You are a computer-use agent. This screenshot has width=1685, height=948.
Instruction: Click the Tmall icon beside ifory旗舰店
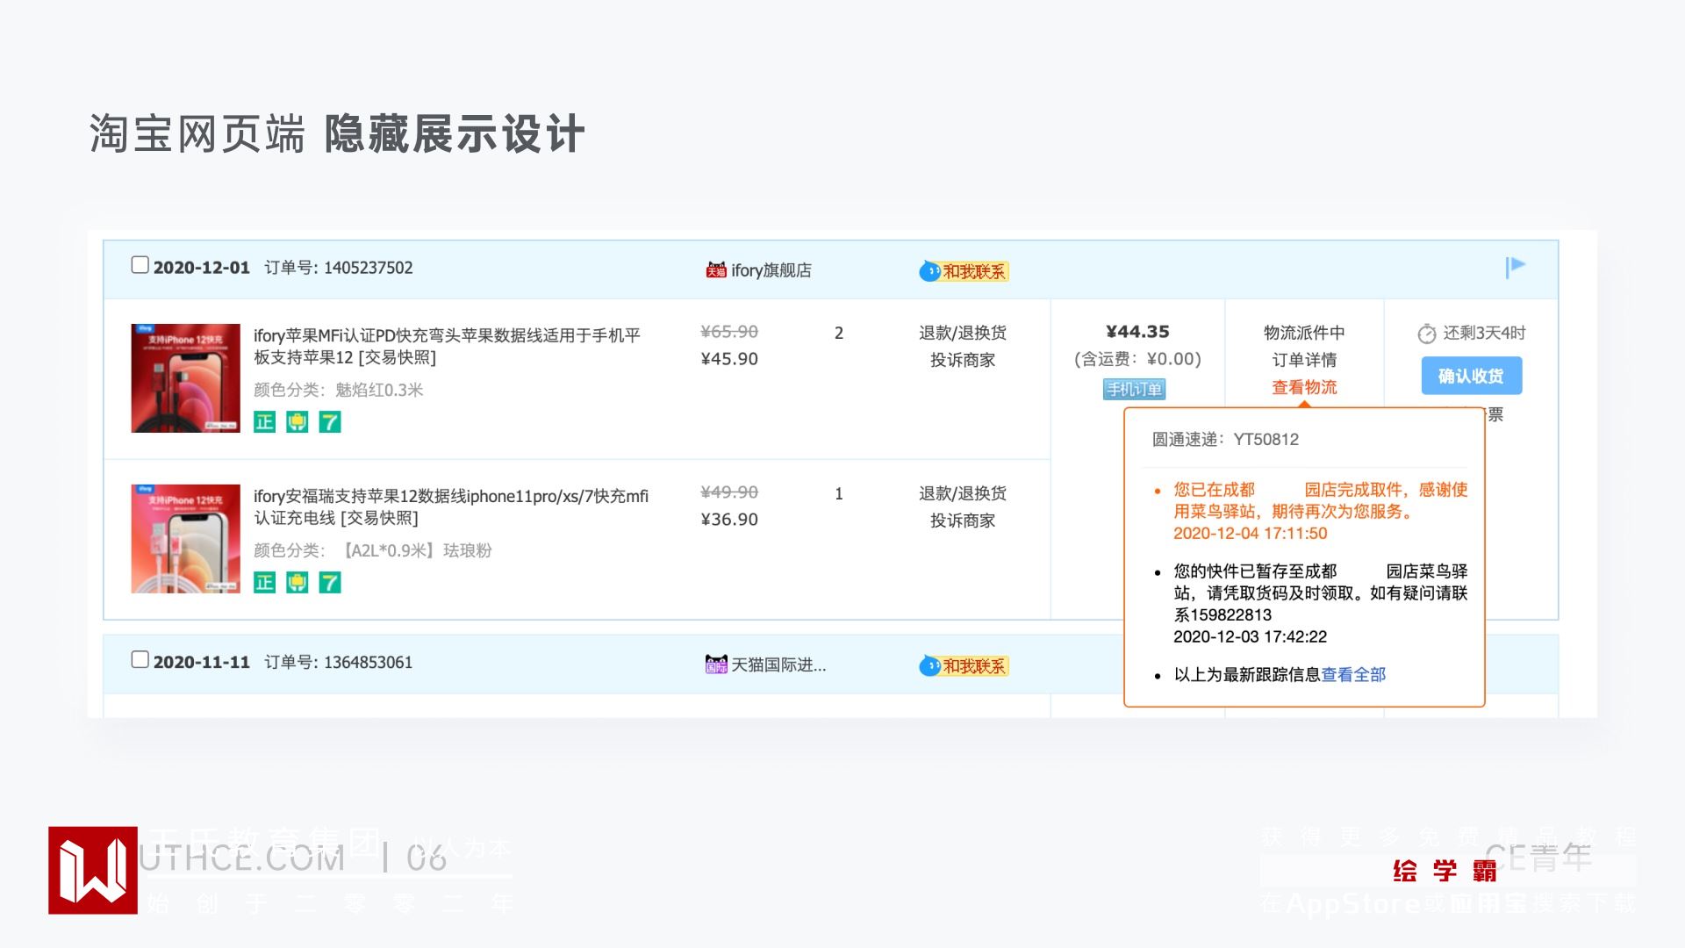tap(716, 270)
